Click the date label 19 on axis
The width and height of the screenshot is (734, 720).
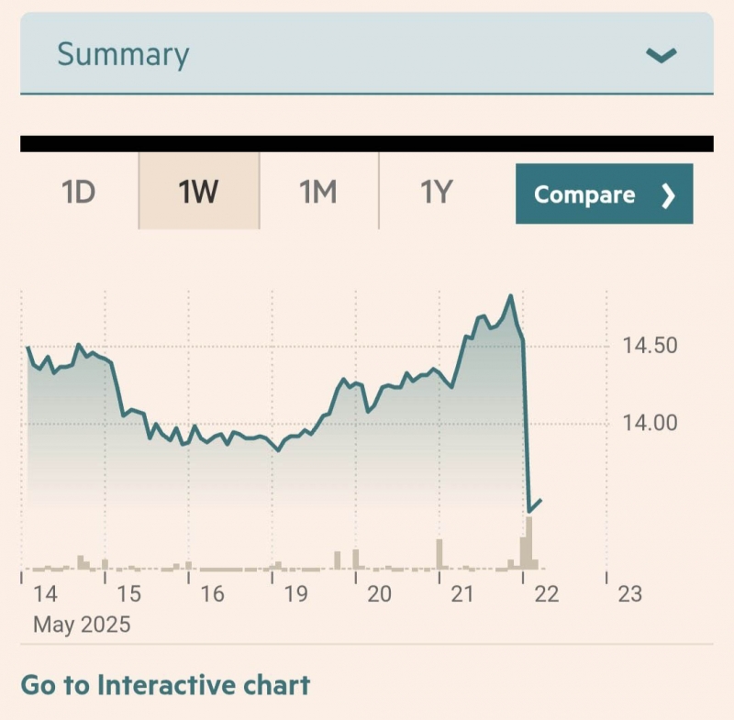click(295, 593)
